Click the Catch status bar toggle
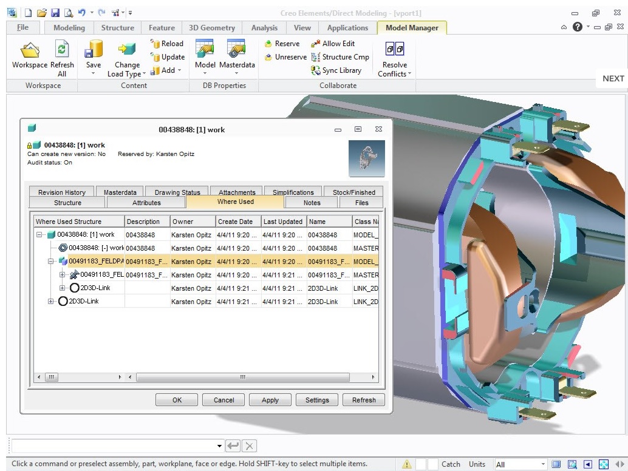Image resolution: width=628 pixels, height=471 pixels. pyautogui.click(x=451, y=464)
